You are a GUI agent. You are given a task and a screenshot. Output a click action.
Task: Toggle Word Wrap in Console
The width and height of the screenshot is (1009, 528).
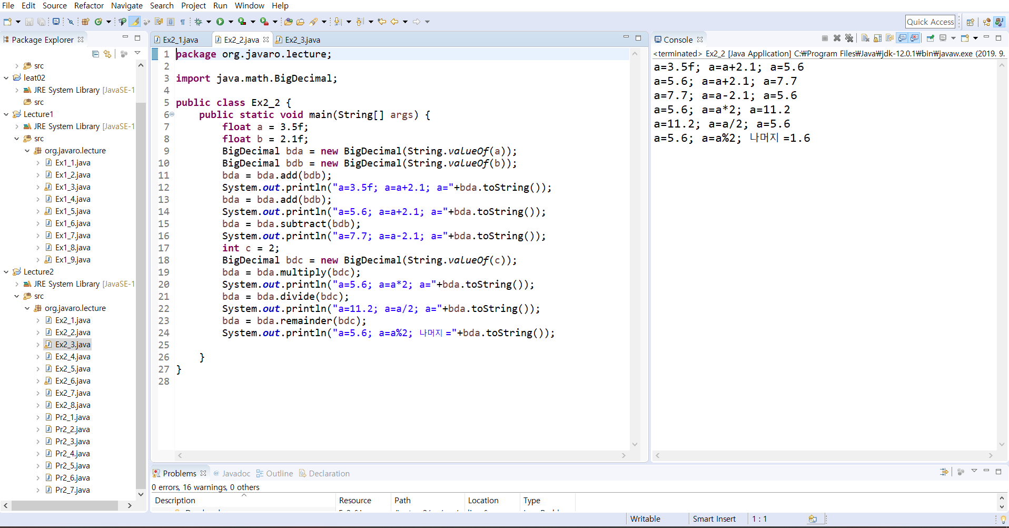[889, 38]
